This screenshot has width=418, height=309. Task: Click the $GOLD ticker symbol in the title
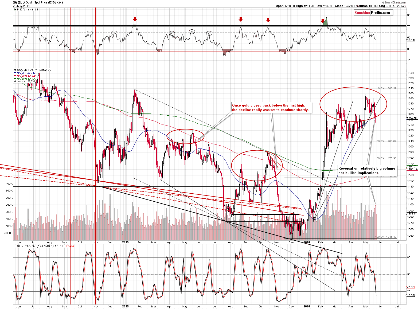[19, 2]
